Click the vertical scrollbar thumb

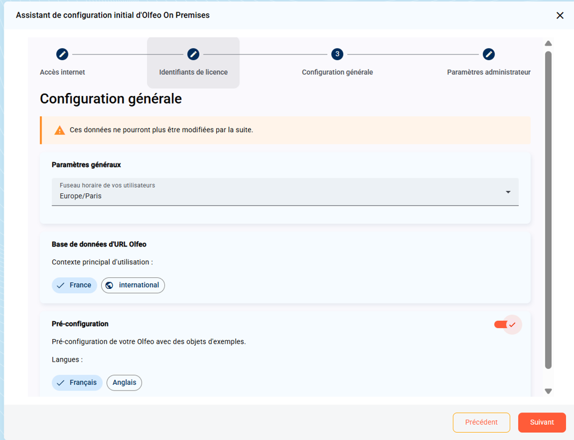[x=548, y=208]
